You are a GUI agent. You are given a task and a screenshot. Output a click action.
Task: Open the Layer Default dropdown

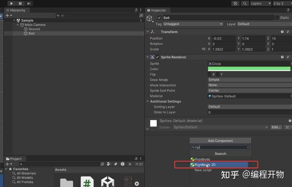click(x=264, y=24)
